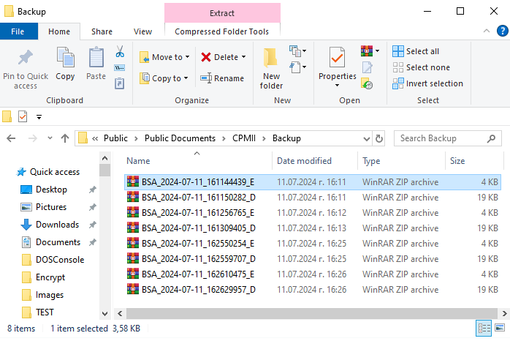Click the Cut scissors icon
Viewport: 510px width, 341px height.
pos(120,51)
